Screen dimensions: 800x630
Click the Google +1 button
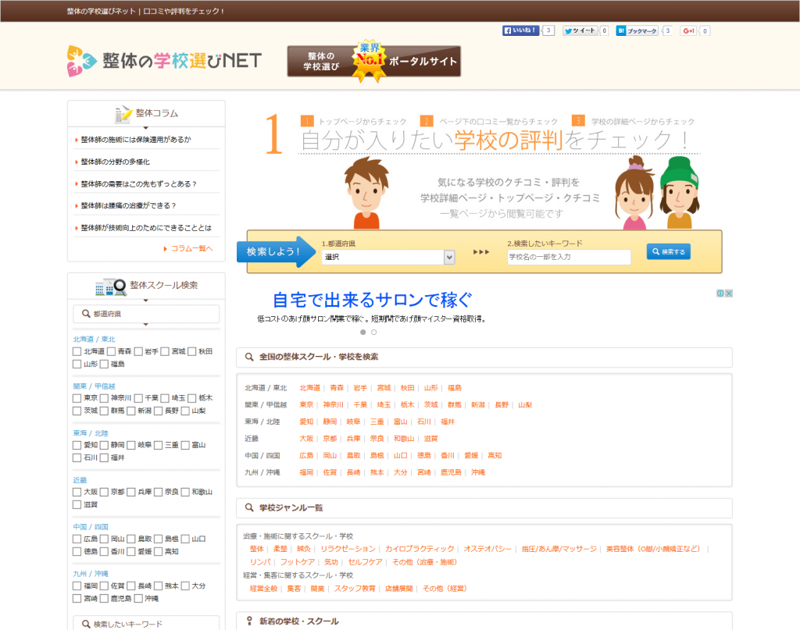(688, 31)
